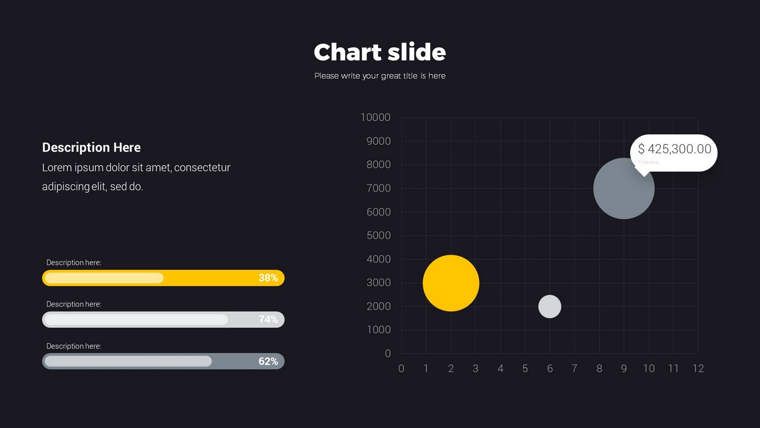
Task: Click "Description here:" label above yellow bar
Action: click(73, 262)
